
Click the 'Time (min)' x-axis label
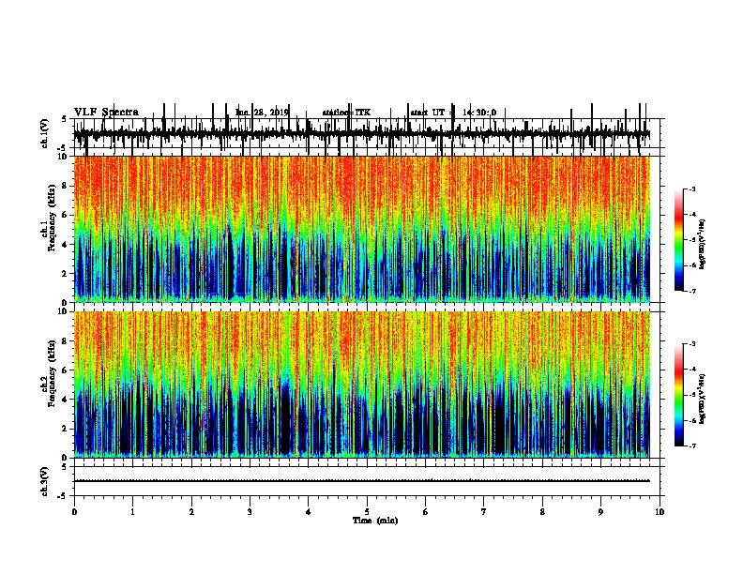coord(375,521)
